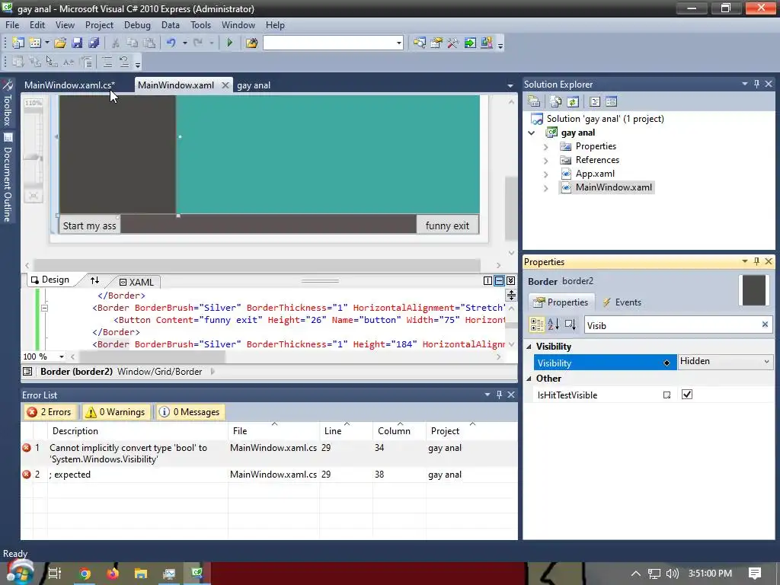Save the current file with the disk icon
The width and height of the screenshot is (780, 585).
pyautogui.click(x=77, y=43)
